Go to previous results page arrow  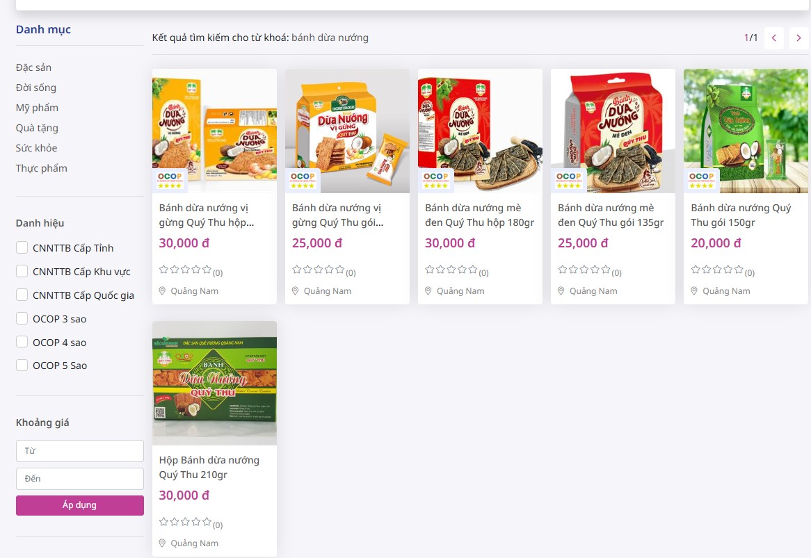coord(773,38)
